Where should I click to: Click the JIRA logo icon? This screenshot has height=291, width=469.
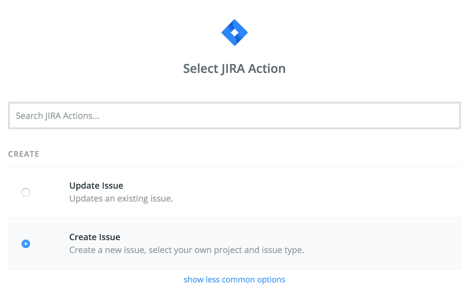click(x=234, y=32)
